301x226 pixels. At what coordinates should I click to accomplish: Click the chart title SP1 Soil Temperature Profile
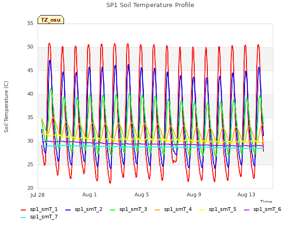(x=150, y=5)
